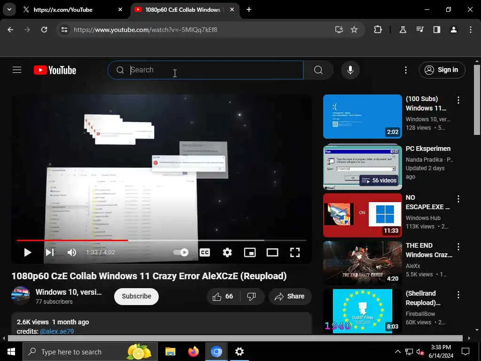The image size is (481, 361).
Task: Open the tab search dropdown arrow
Action: pyautogui.click(x=9, y=9)
